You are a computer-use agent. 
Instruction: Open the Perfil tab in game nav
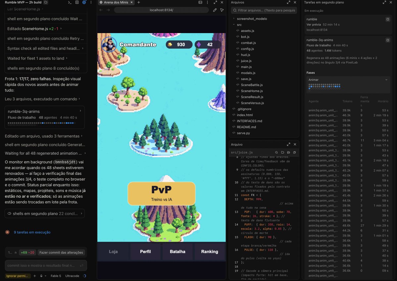click(145, 252)
